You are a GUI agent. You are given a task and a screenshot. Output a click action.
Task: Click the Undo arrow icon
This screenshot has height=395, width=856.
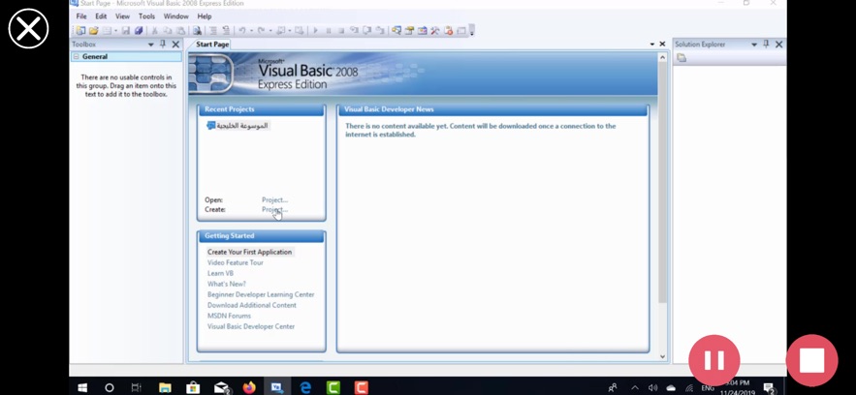[241, 31]
